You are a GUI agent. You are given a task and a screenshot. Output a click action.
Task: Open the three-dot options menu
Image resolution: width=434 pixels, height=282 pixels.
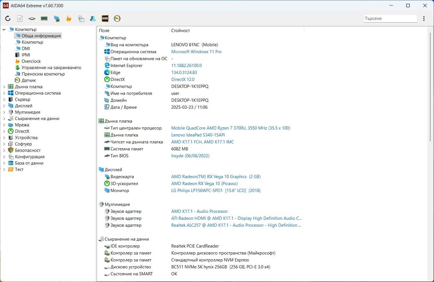(x=424, y=19)
